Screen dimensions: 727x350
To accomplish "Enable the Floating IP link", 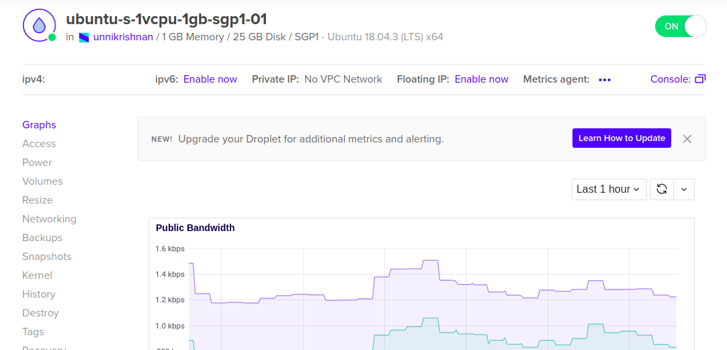I will pyautogui.click(x=481, y=79).
